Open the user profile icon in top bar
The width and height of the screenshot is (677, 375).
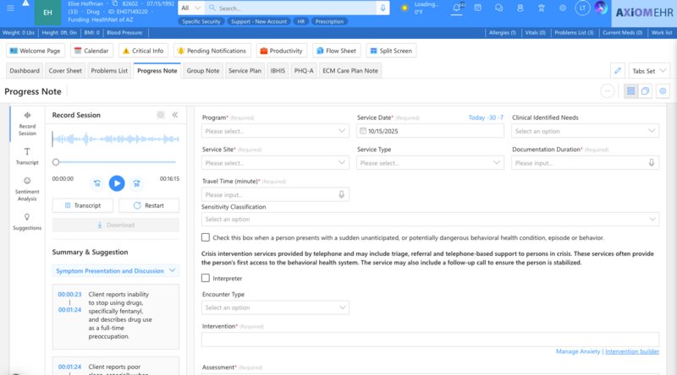tap(520, 8)
